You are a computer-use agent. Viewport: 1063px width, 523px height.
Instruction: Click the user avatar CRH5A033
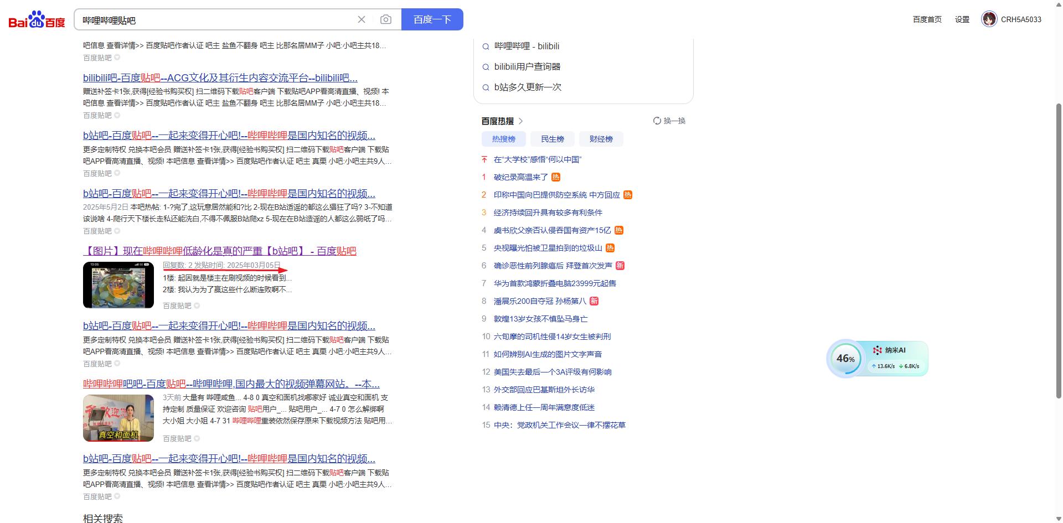pos(989,19)
